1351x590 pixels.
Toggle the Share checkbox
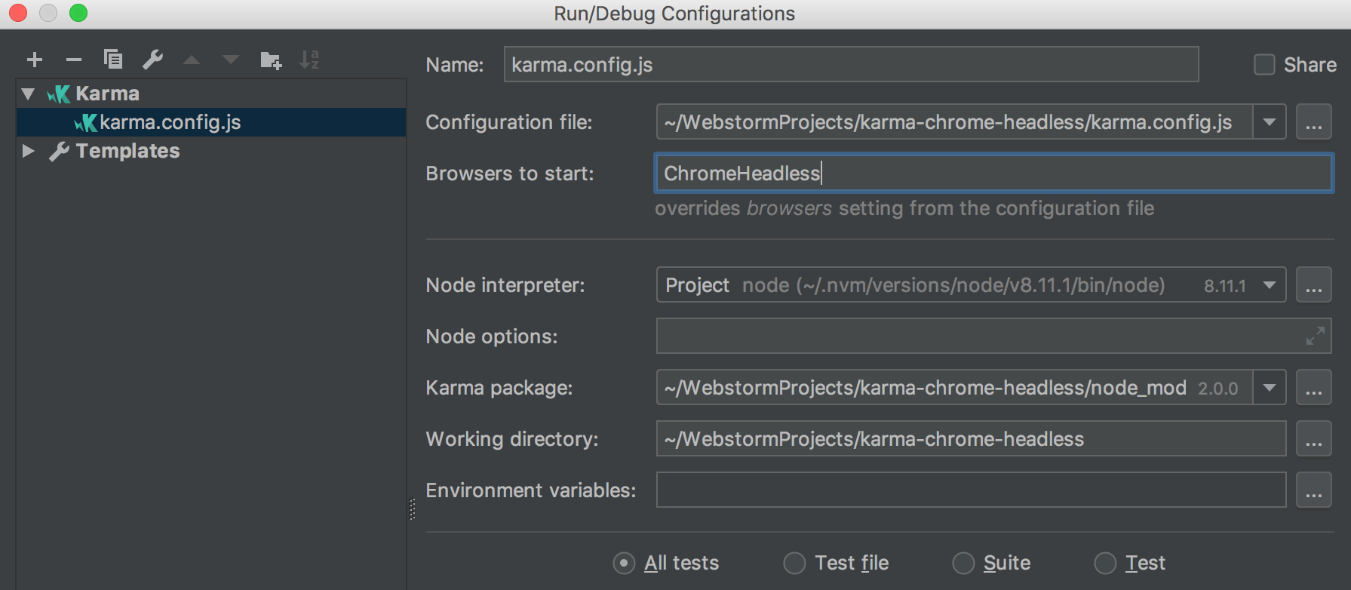pyautogui.click(x=1264, y=65)
